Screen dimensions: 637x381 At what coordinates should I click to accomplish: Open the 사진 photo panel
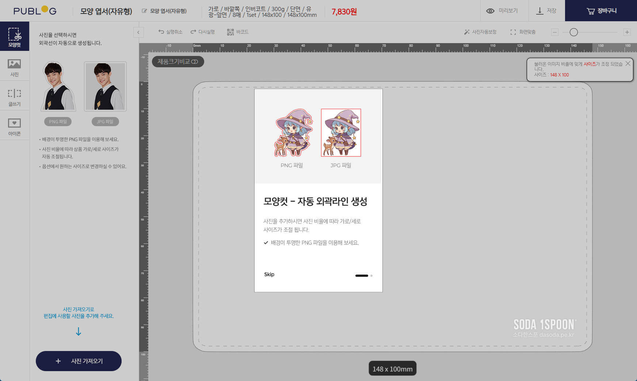click(x=14, y=68)
